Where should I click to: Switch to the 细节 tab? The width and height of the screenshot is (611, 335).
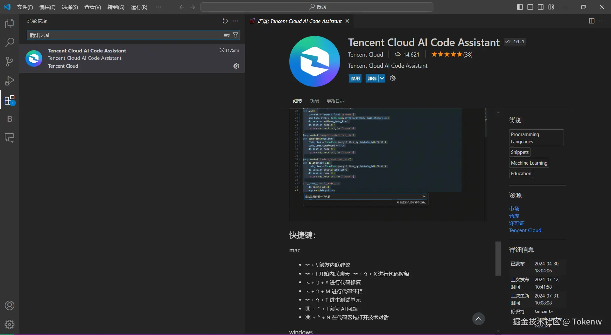pyautogui.click(x=298, y=101)
